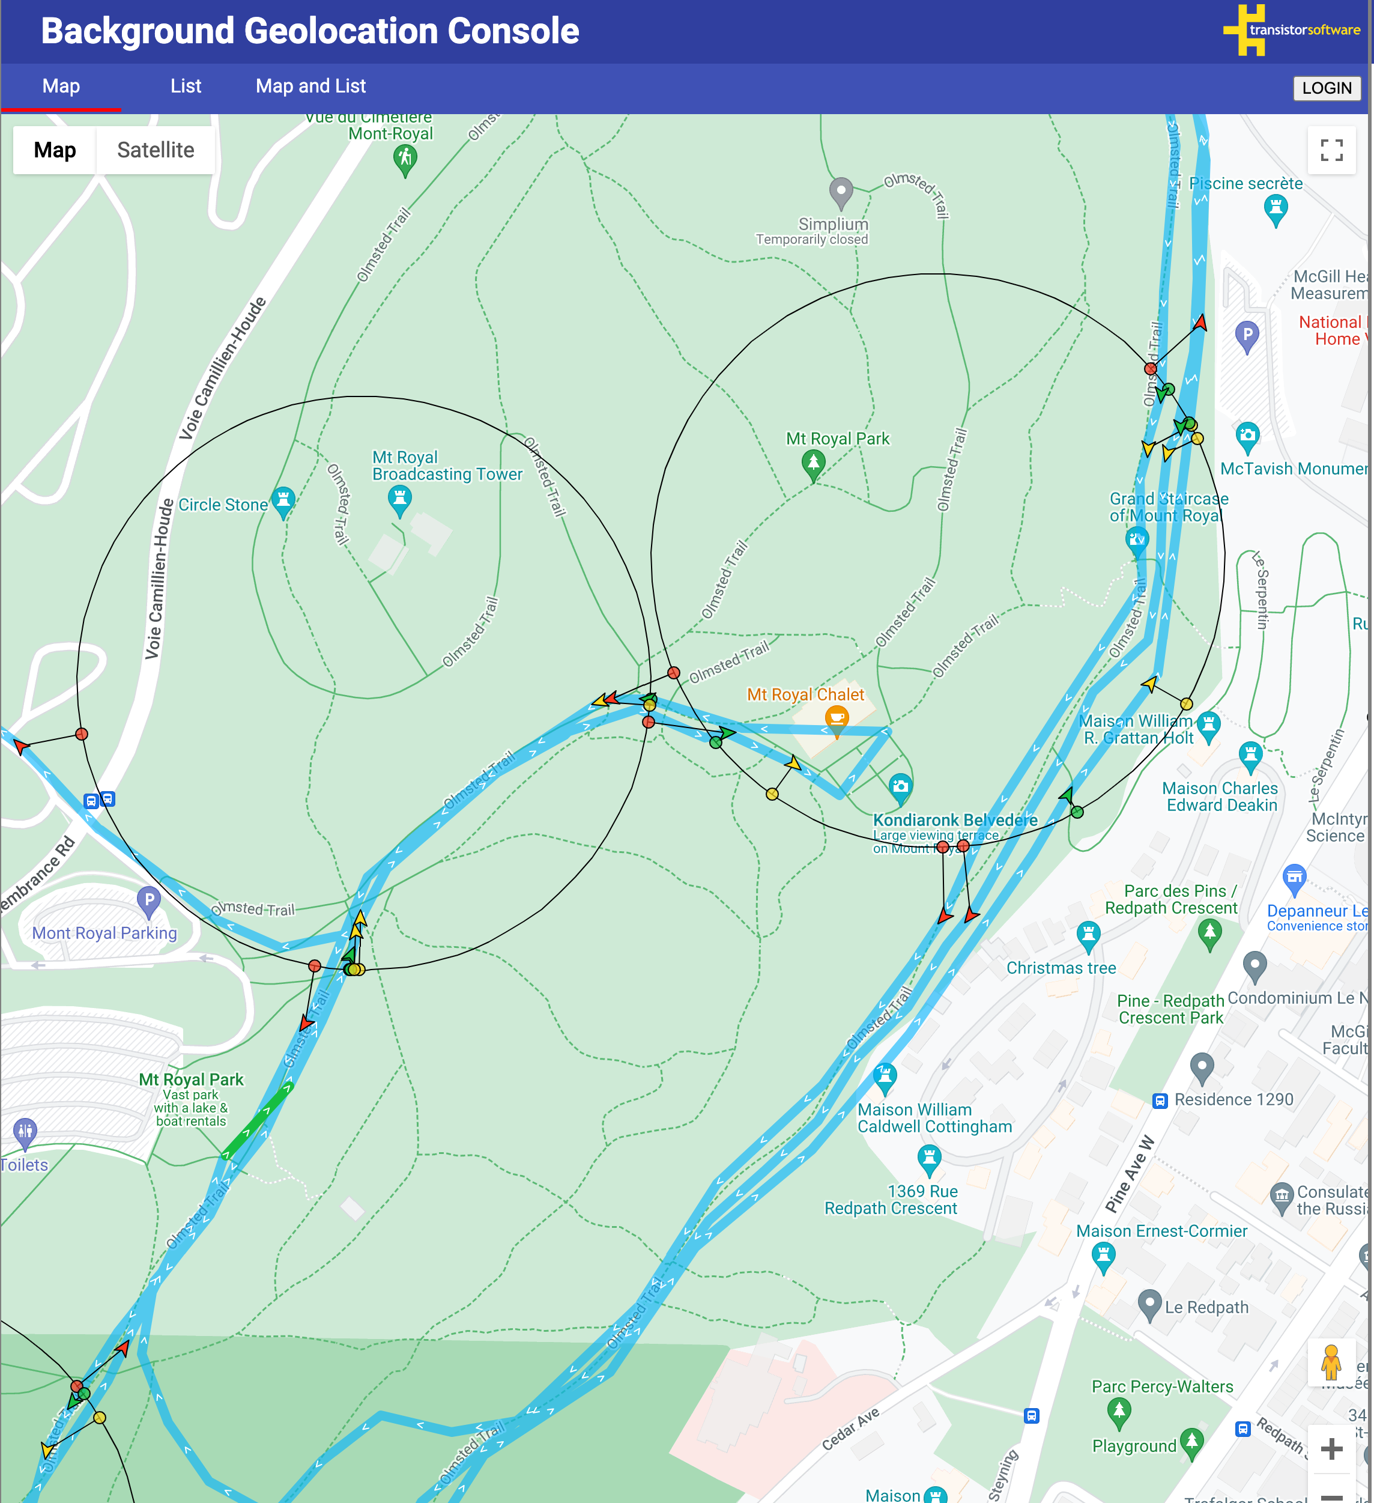Switch map style to Satellite view
Screen dimensions: 1374x1503
[156, 150]
